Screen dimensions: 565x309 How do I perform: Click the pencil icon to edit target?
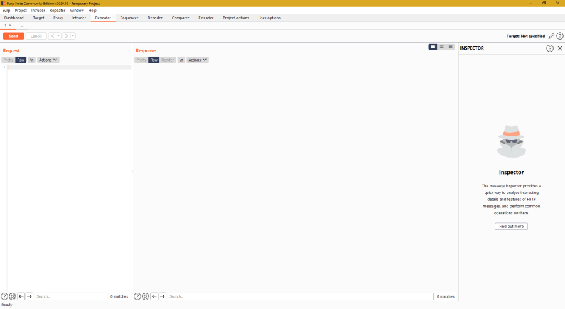(551, 36)
